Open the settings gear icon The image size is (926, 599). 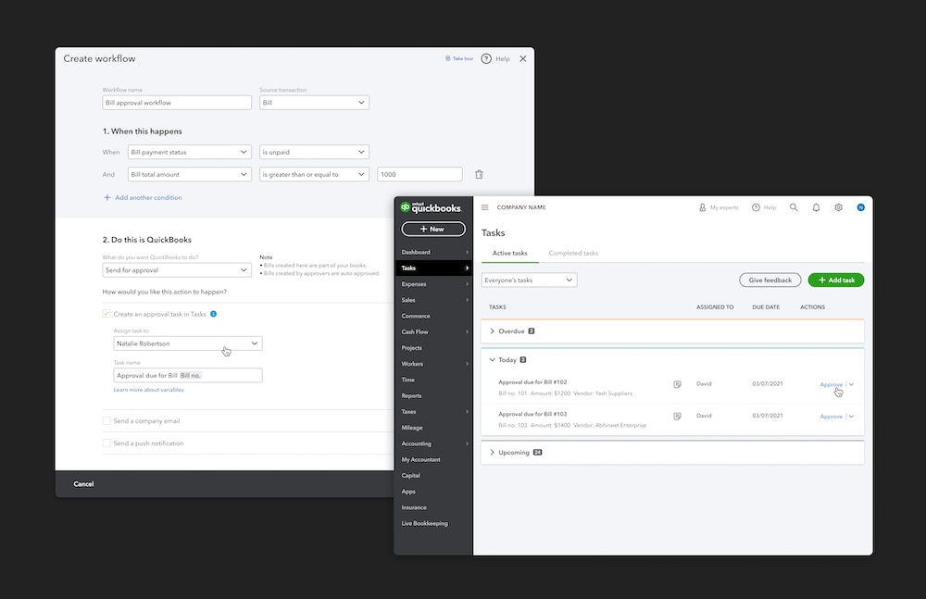839,207
